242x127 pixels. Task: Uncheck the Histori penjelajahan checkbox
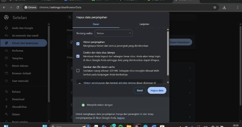[x=78, y=44]
